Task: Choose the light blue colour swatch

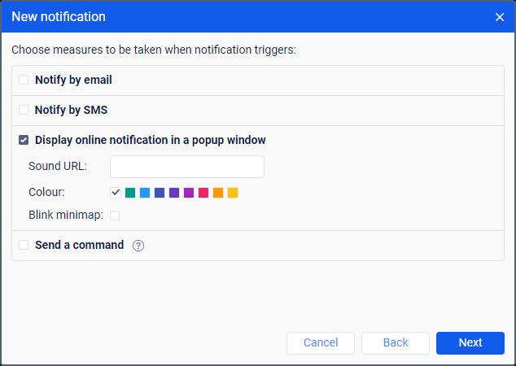Action: point(145,193)
